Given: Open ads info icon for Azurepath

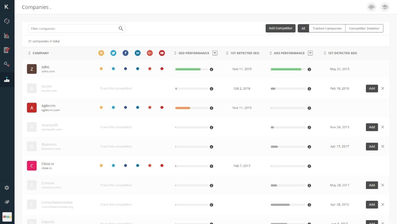Looking at the screenshot, I should [309, 127].
